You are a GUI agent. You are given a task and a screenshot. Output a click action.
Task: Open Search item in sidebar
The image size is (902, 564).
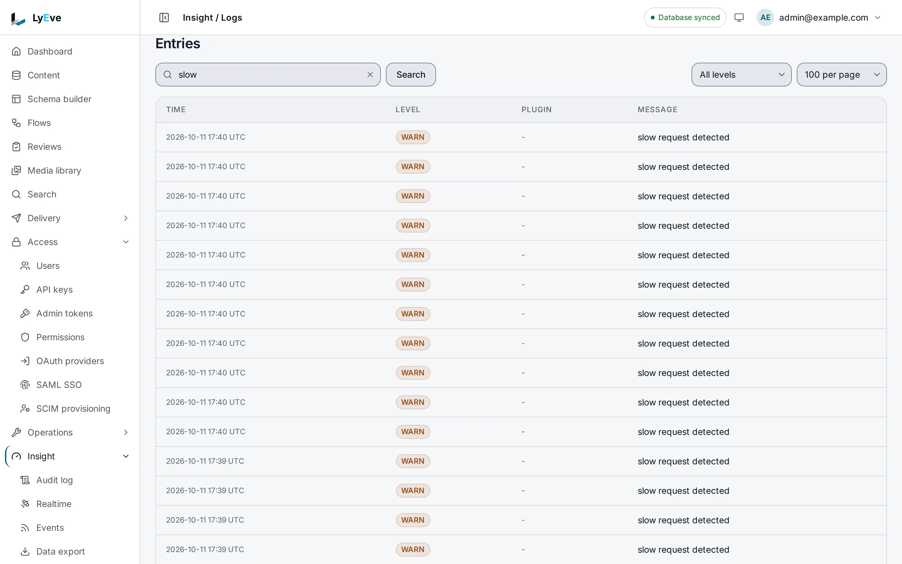tap(42, 194)
